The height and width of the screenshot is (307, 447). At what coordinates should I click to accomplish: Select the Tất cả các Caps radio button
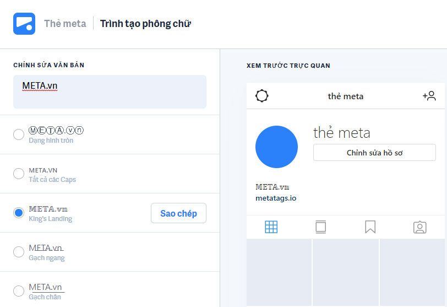coord(19,174)
